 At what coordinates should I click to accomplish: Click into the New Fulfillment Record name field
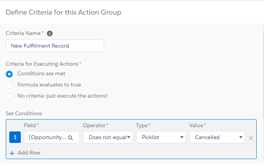(x=55, y=46)
